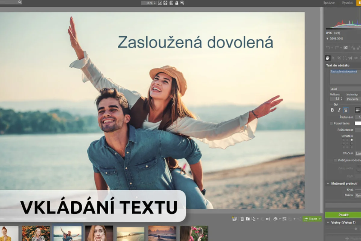The width and height of the screenshot is (361, 241).
Task: Open dropdown arrow next to Export button
Action: 320,219
